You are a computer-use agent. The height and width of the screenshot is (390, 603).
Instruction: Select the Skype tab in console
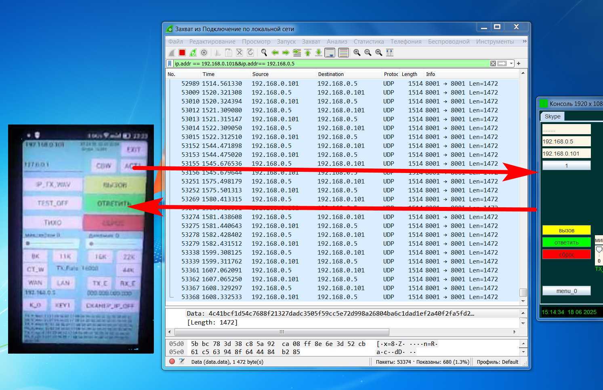coord(552,116)
